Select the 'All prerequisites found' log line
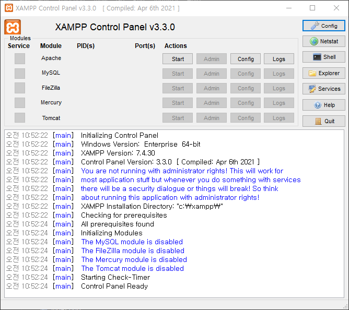Viewport: 349px width, 310px height. point(118,224)
